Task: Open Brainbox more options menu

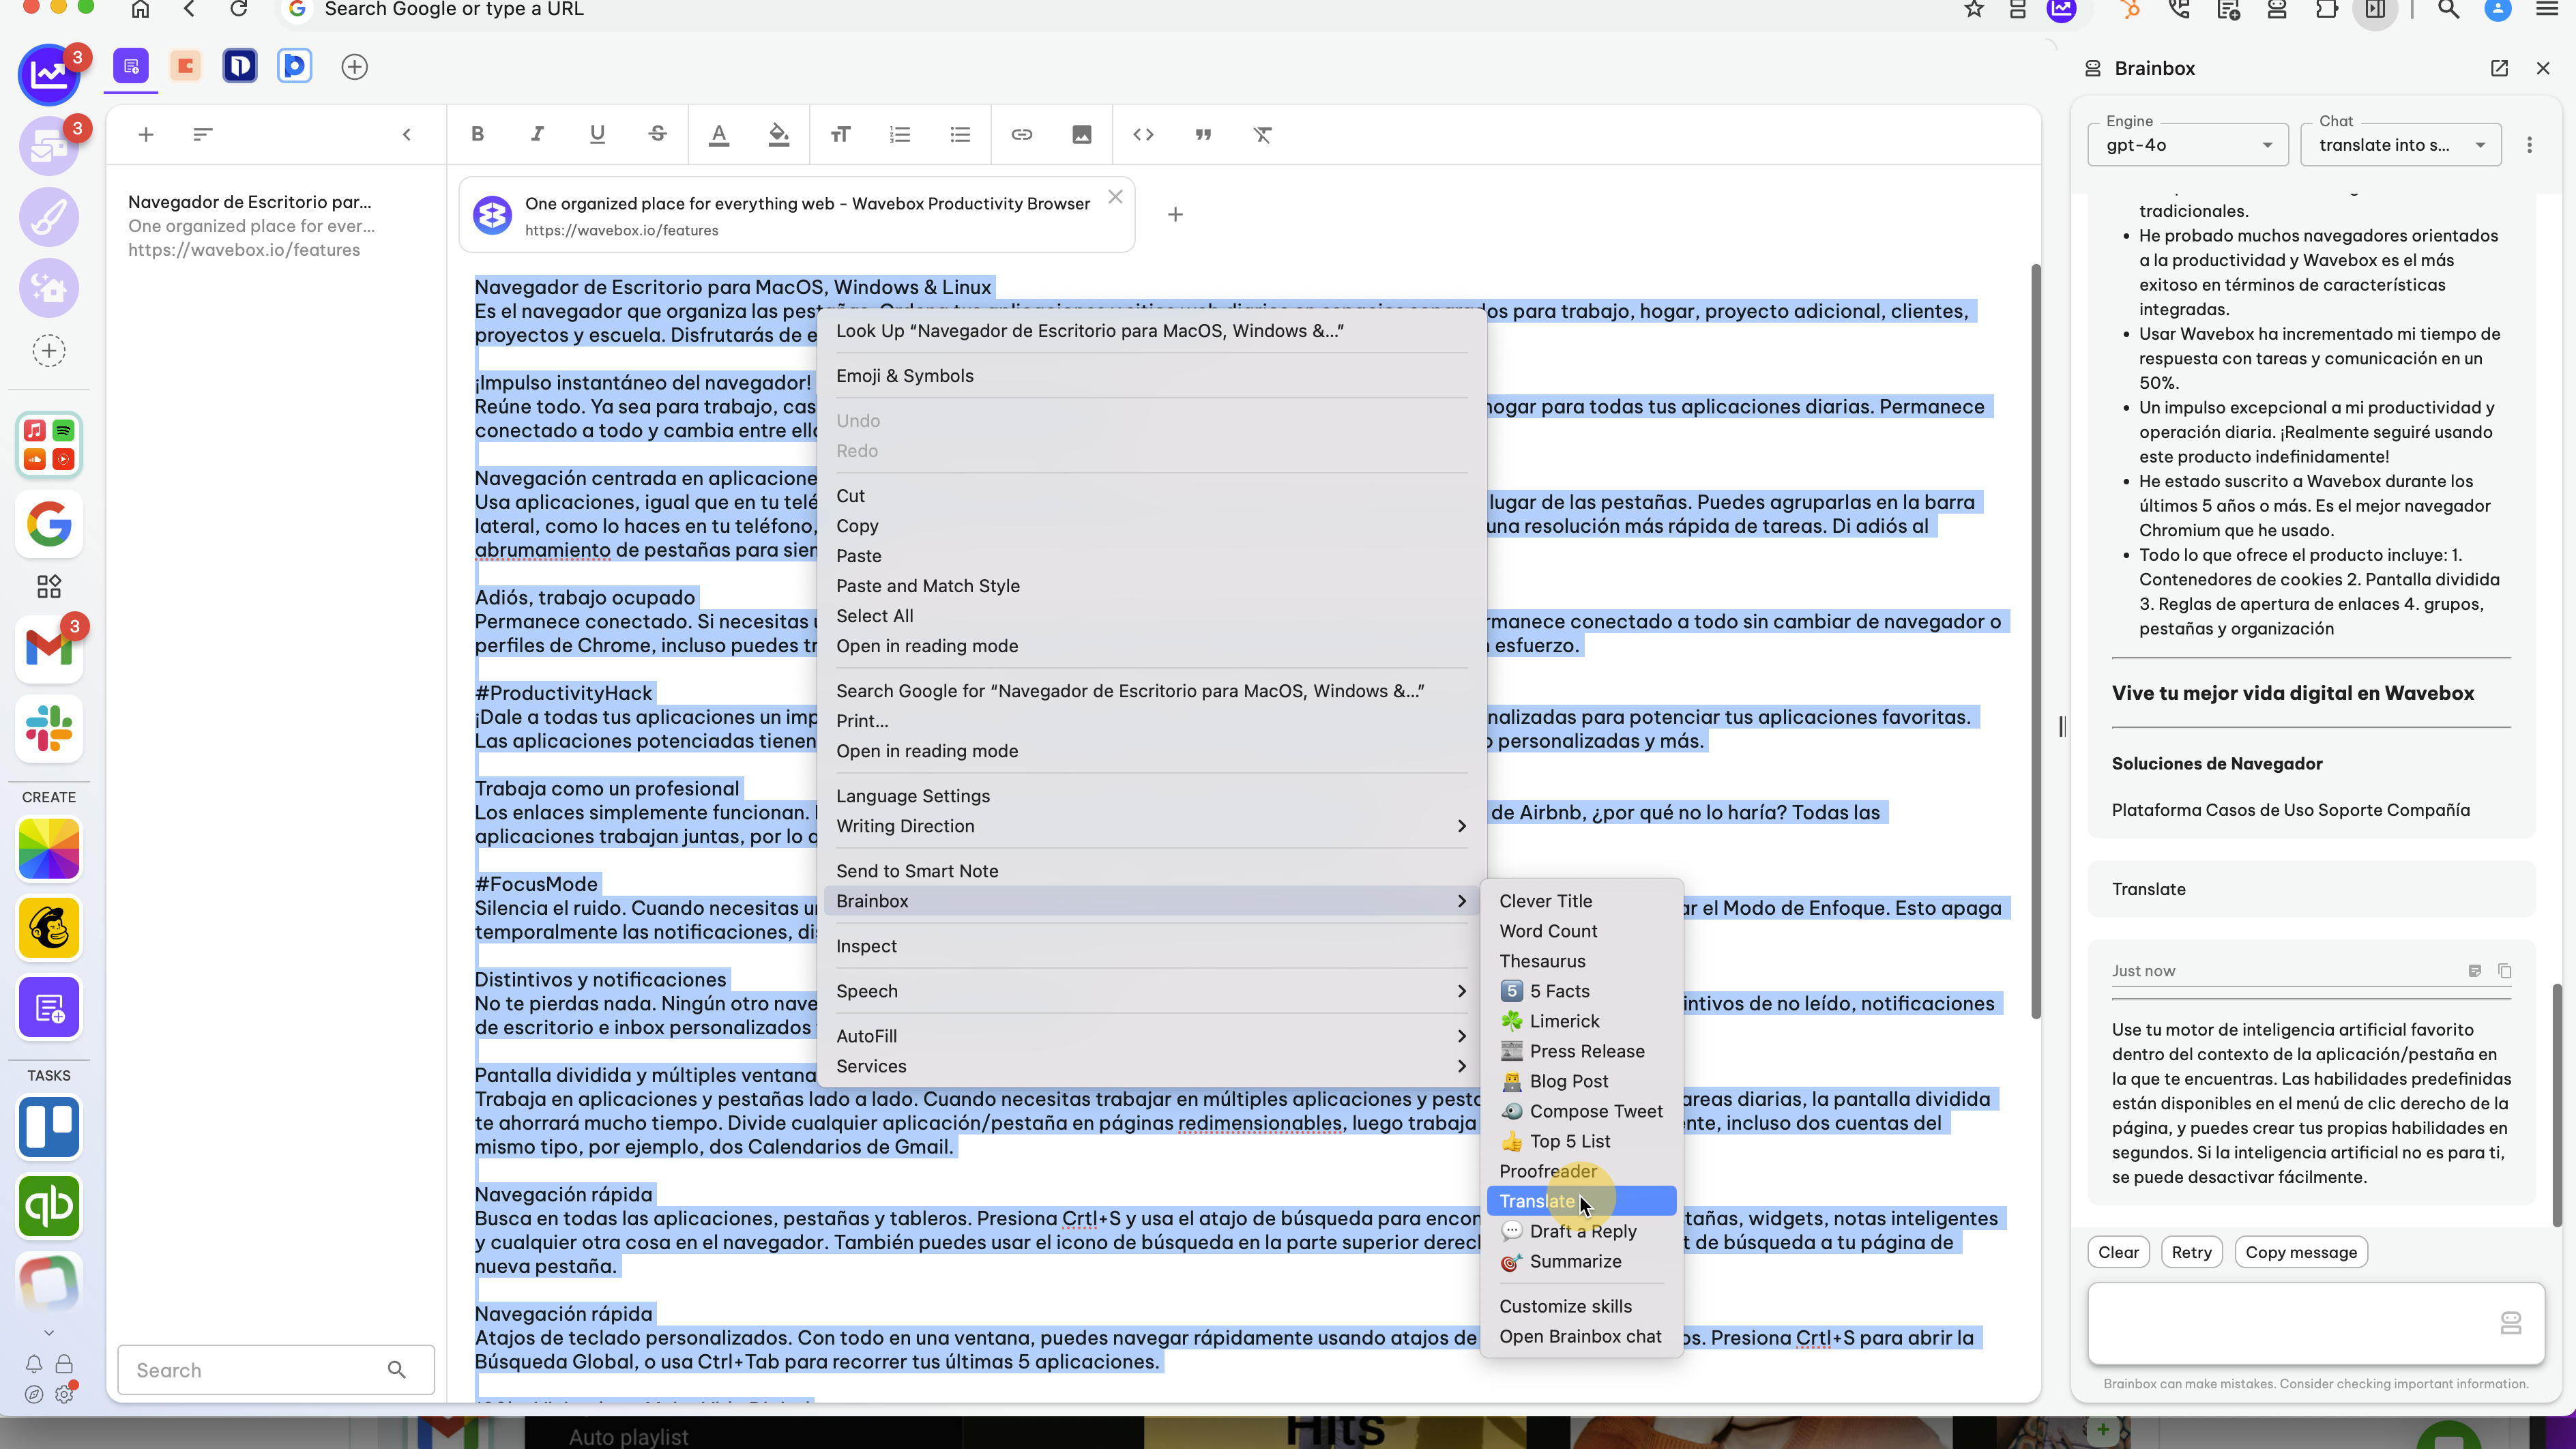Action: pos(2529,145)
